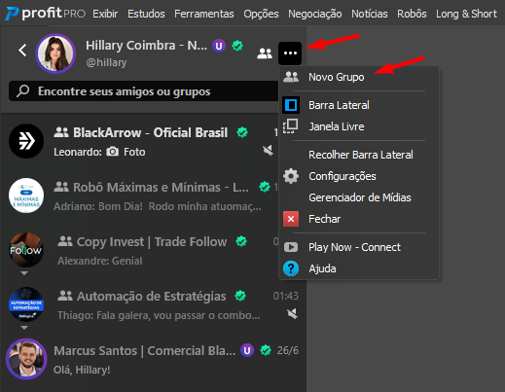Open the Leonardo: Foto message preview
The height and width of the screenshot is (392, 505).
[99, 152]
